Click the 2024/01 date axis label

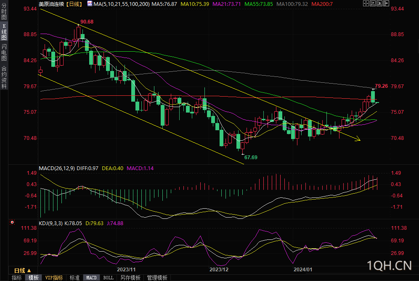click(x=303, y=270)
